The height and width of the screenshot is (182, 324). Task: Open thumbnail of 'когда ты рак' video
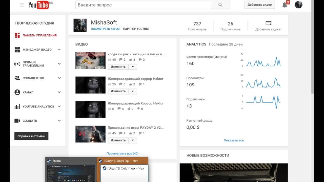(x=90, y=60)
